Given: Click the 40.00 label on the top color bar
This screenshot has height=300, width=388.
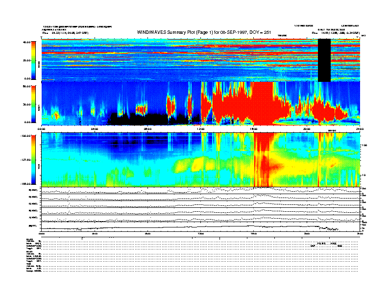Looking at the screenshot, I should click(x=26, y=42).
